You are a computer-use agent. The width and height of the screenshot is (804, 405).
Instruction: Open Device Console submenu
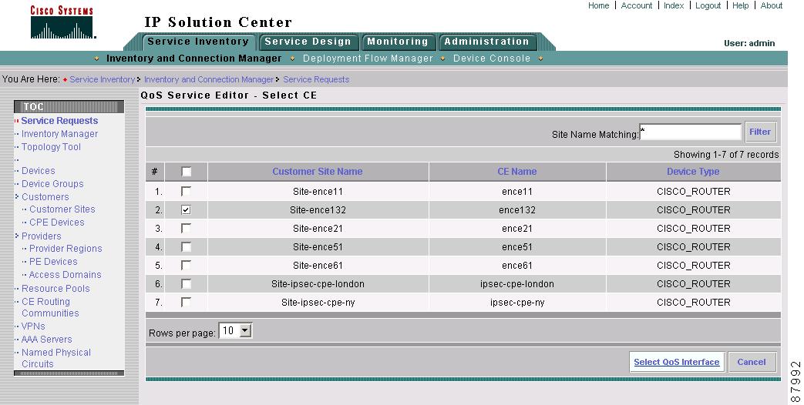(492, 59)
